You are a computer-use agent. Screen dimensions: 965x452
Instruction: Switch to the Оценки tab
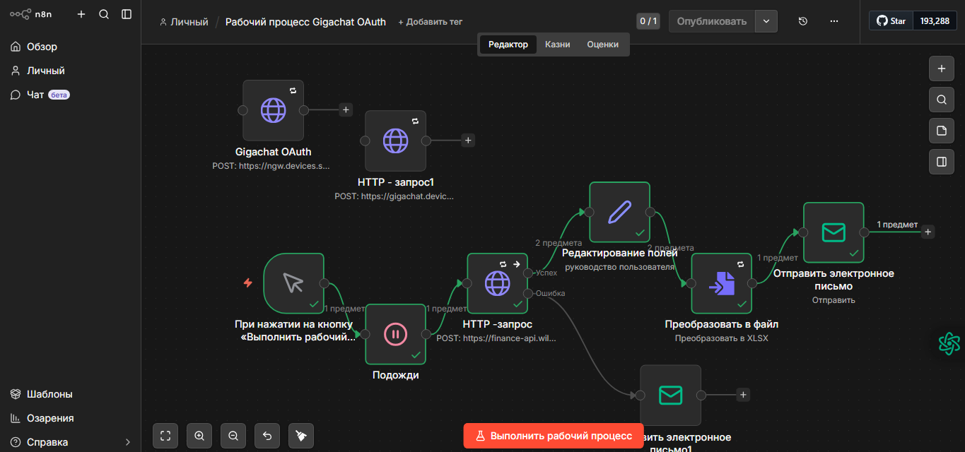point(602,44)
